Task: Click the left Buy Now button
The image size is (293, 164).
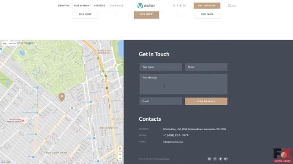Action: 86,15
